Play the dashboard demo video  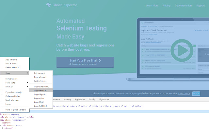click(182, 50)
